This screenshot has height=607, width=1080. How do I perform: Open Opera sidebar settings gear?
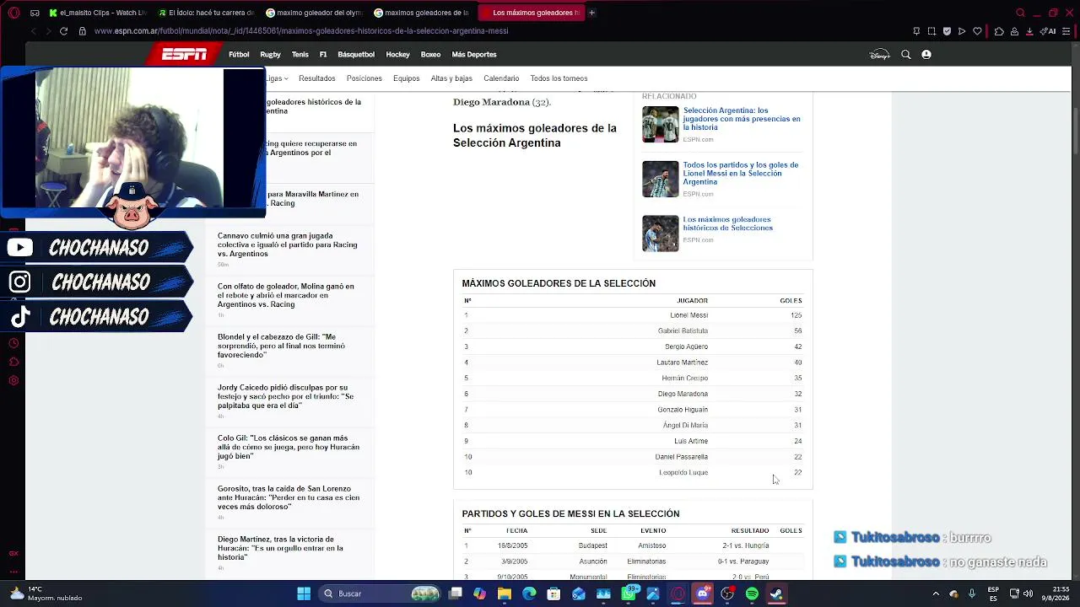pyautogui.click(x=13, y=380)
